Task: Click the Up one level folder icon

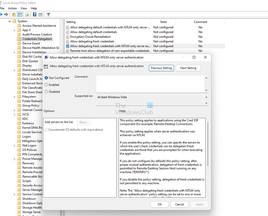Action: coord(14,15)
